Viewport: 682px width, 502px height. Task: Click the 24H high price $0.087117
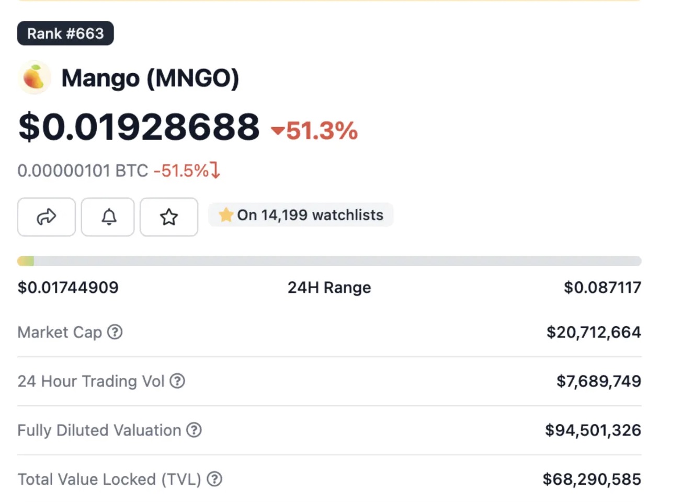point(602,288)
